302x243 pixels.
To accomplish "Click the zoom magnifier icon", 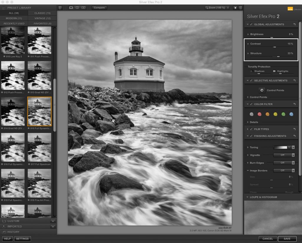I will click(x=207, y=8).
